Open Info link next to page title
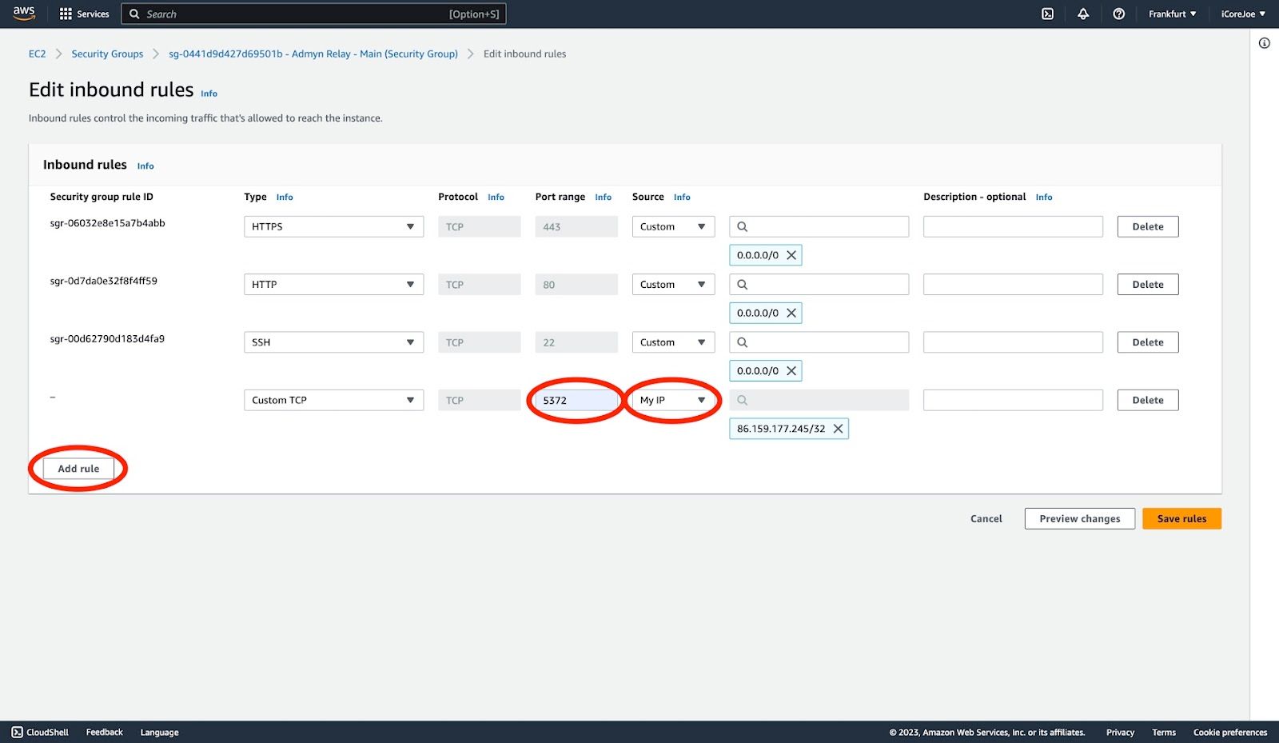 pos(209,94)
